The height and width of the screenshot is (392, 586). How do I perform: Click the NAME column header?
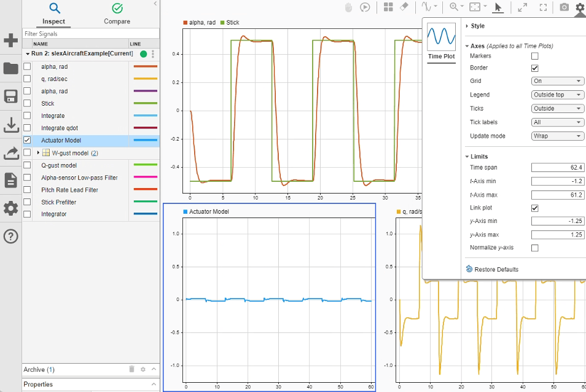click(x=80, y=44)
